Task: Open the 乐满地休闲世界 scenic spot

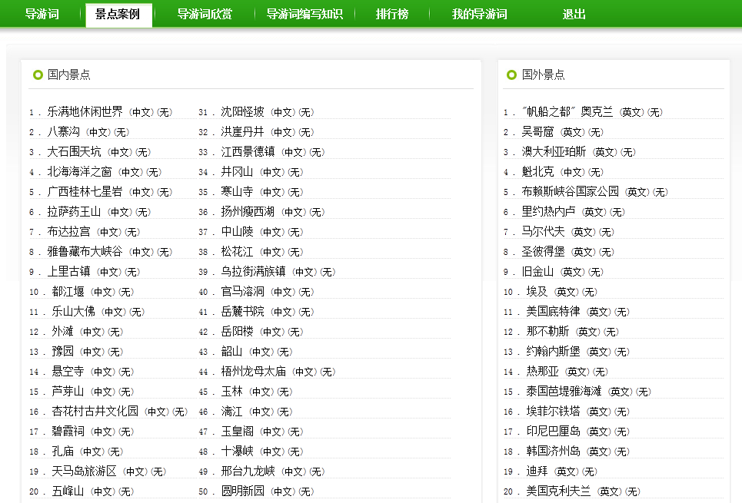Action: coord(85,111)
